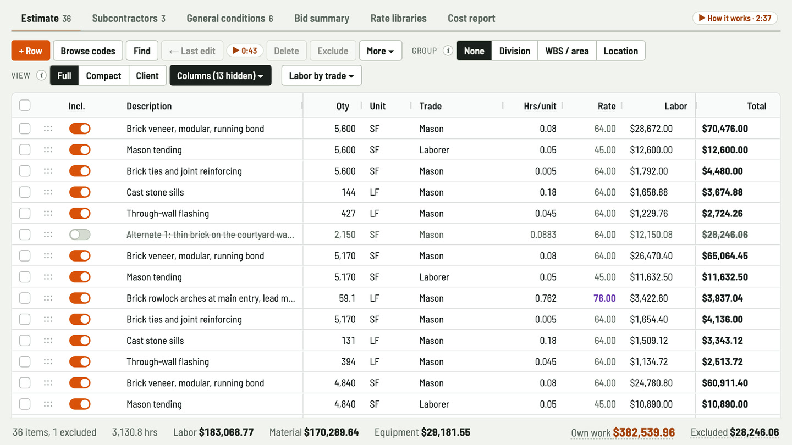792x445 pixels.
Task: Group rows by Division
Action: [515, 51]
